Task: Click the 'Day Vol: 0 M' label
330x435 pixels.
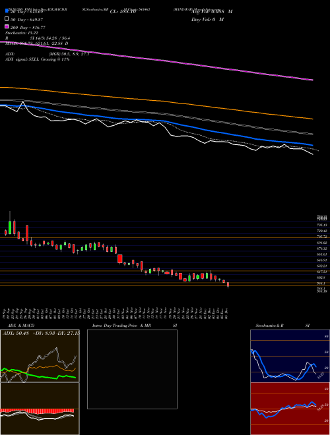Action: click(x=207, y=19)
